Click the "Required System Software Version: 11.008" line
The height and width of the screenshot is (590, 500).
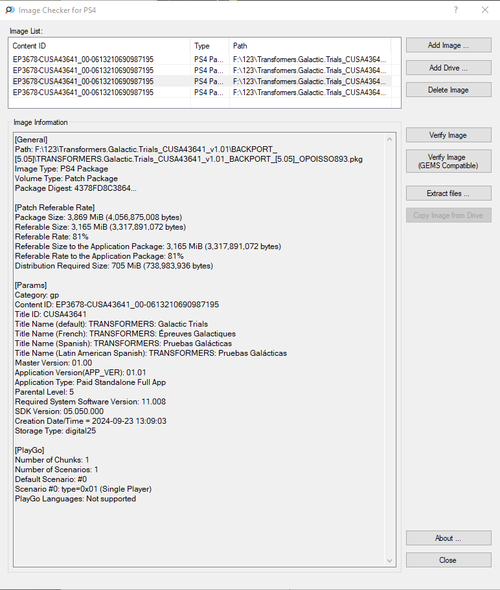click(90, 402)
